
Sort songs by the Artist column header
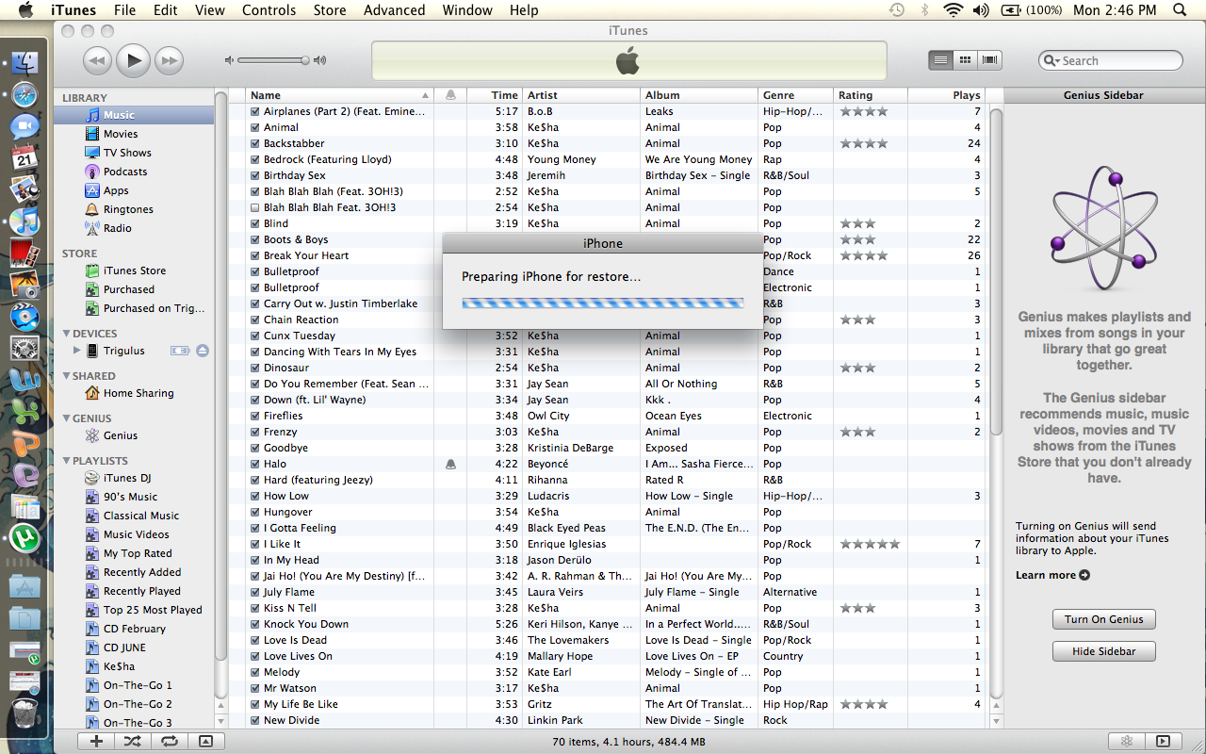tap(582, 95)
